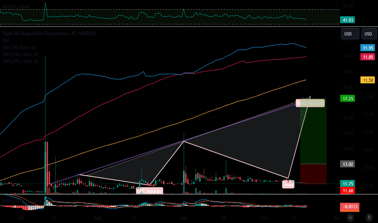Click the Sep label on time axis

[184, 218]
